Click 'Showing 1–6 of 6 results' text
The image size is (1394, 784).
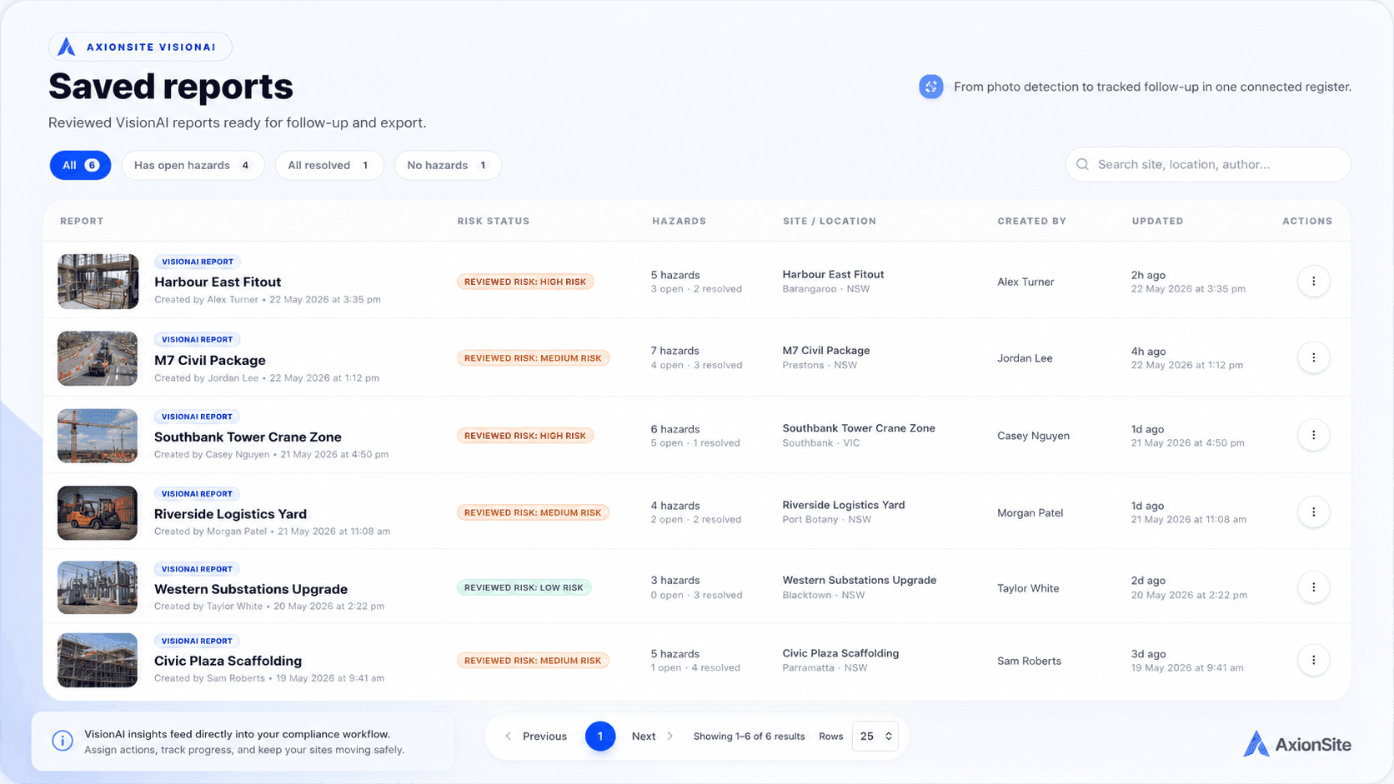point(749,737)
